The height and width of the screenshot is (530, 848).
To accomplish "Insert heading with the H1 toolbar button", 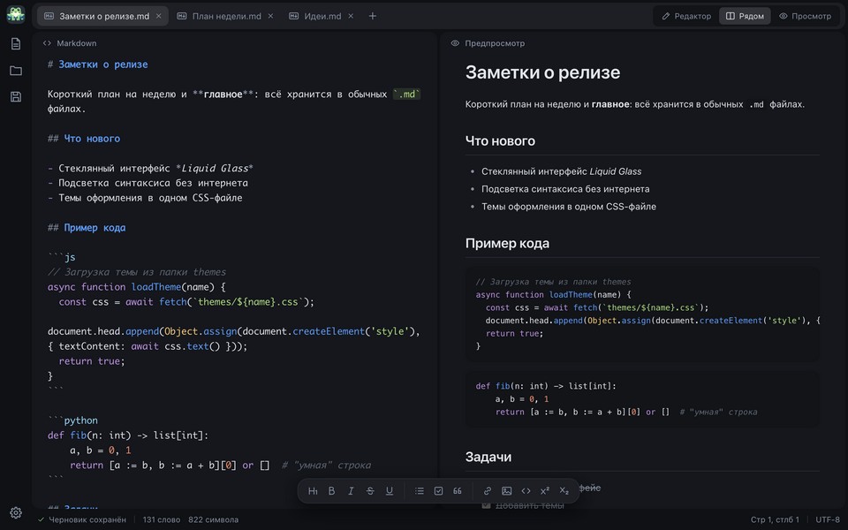I will [x=313, y=491].
